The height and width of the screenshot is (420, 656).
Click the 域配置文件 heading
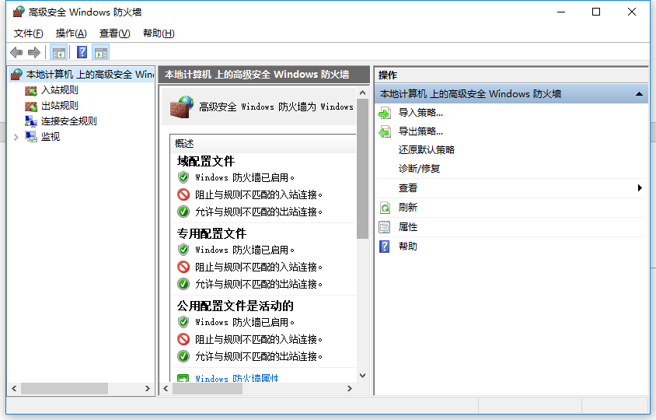tap(205, 161)
